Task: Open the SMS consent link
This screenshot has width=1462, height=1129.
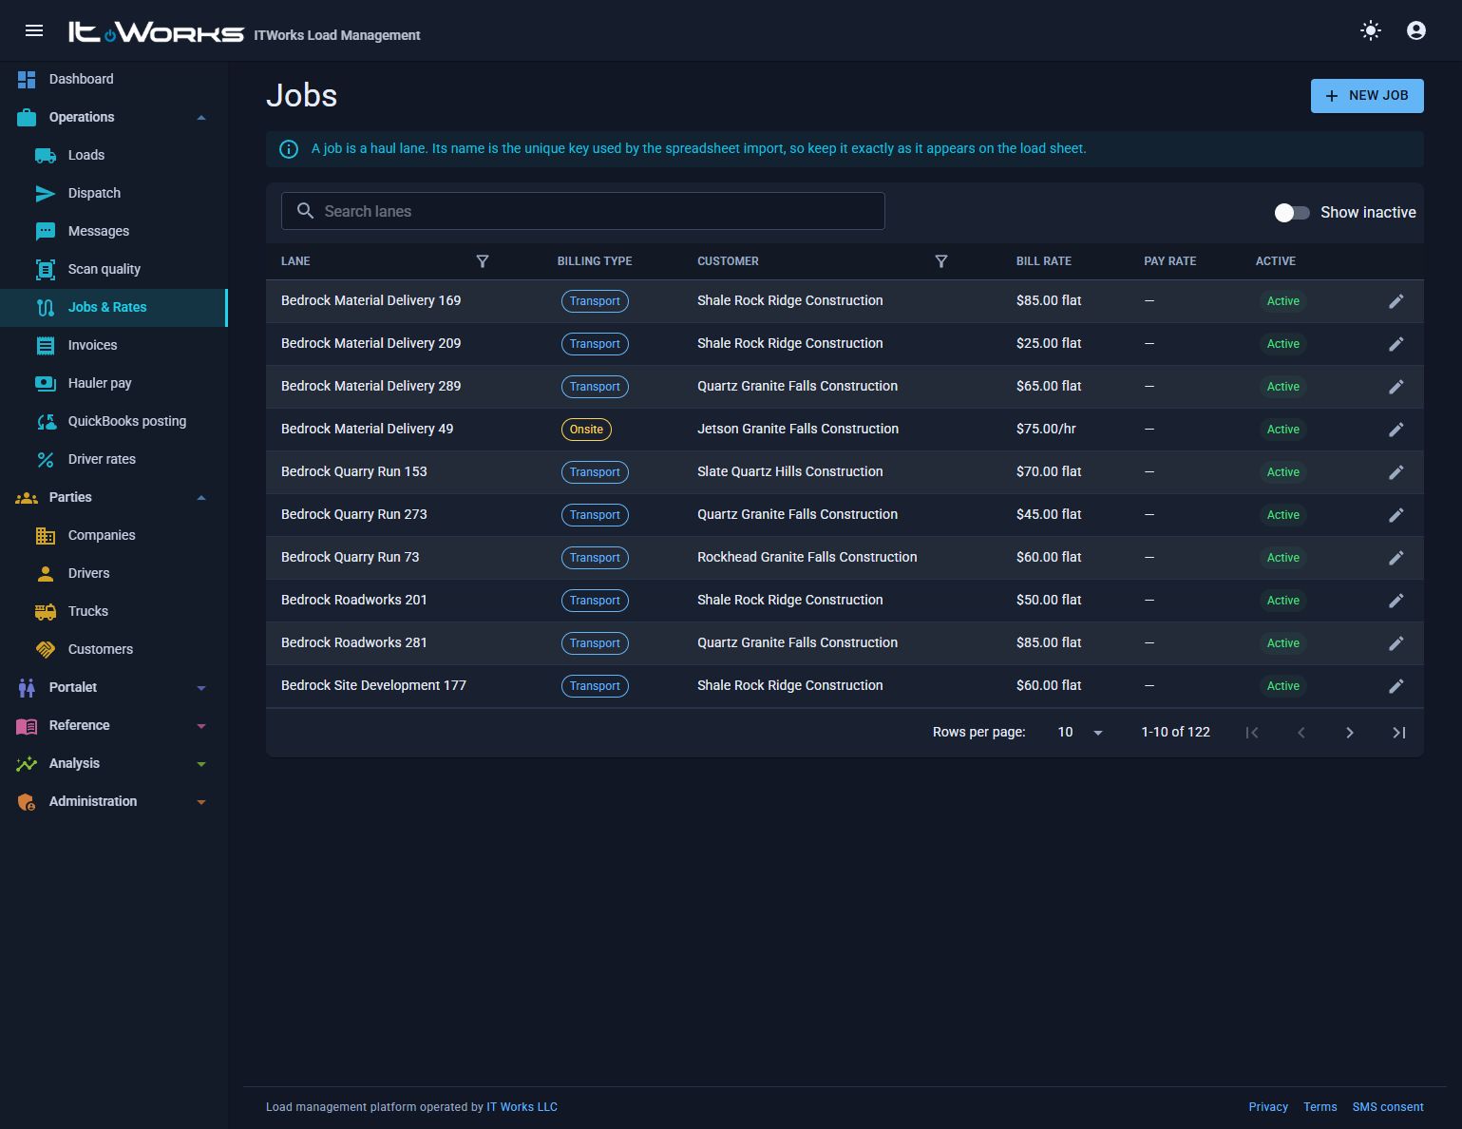Action: pyautogui.click(x=1388, y=1107)
